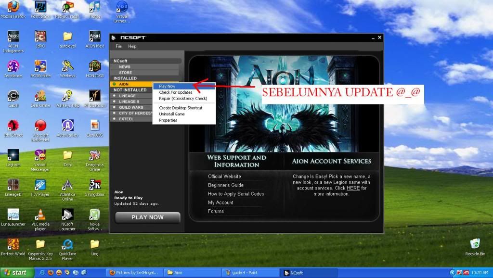Select Uninstall Game menu entry
Screen dimensions: 493x278
(x=184, y=114)
